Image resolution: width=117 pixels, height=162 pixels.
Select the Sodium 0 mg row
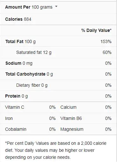[58, 63]
